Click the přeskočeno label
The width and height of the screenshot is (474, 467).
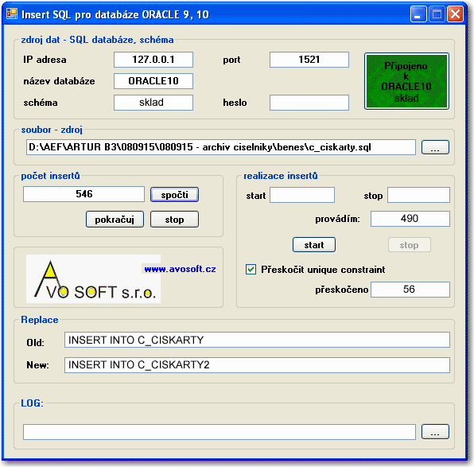342,290
